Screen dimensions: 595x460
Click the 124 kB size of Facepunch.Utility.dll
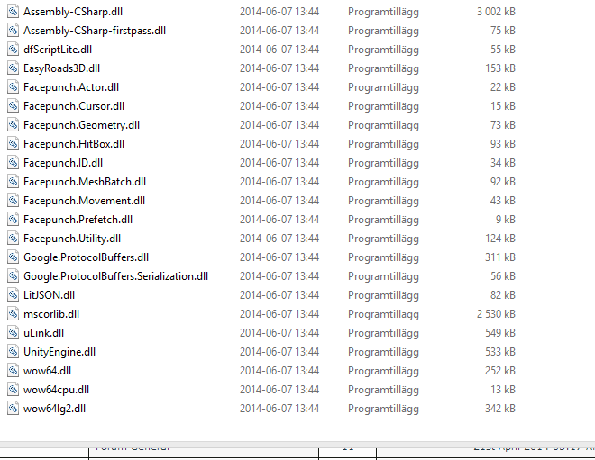click(500, 239)
